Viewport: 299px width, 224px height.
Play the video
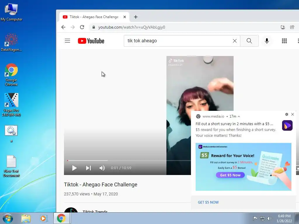tap(74, 168)
